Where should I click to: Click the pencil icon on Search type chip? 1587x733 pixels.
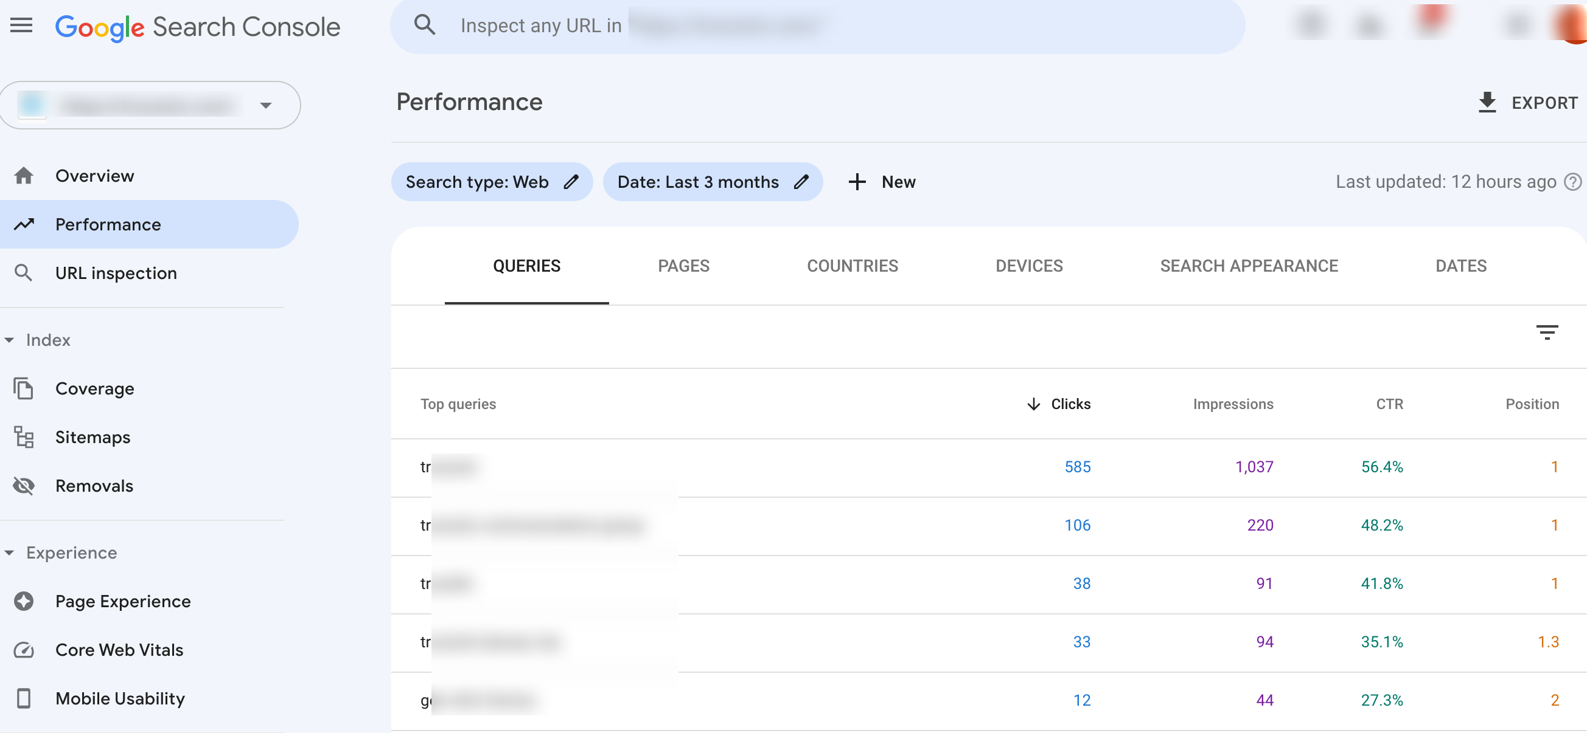coord(572,182)
